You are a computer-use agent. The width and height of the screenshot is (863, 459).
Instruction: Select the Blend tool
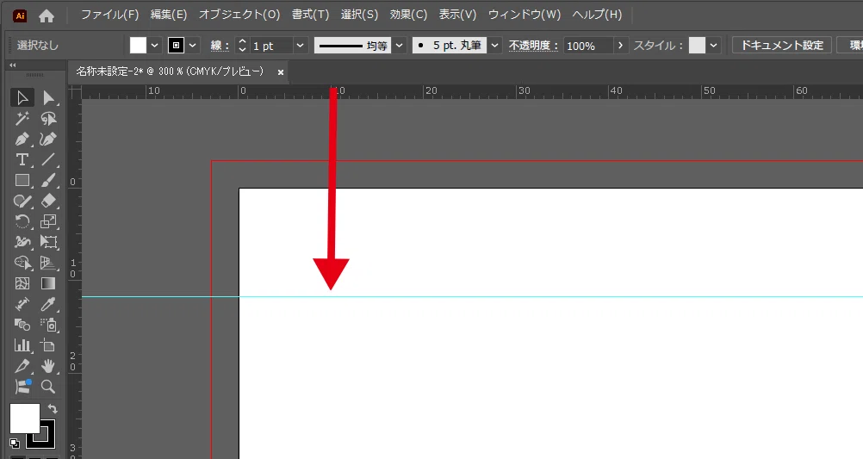pos(22,325)
